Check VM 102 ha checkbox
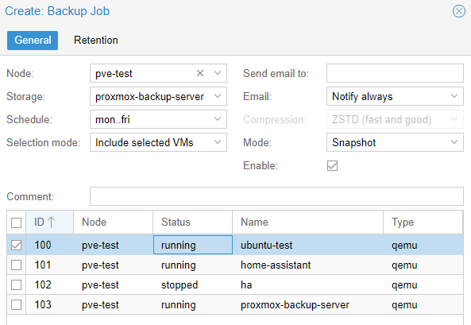The width and height of the screenshot is (471, 325). click(x=16, y=284)
